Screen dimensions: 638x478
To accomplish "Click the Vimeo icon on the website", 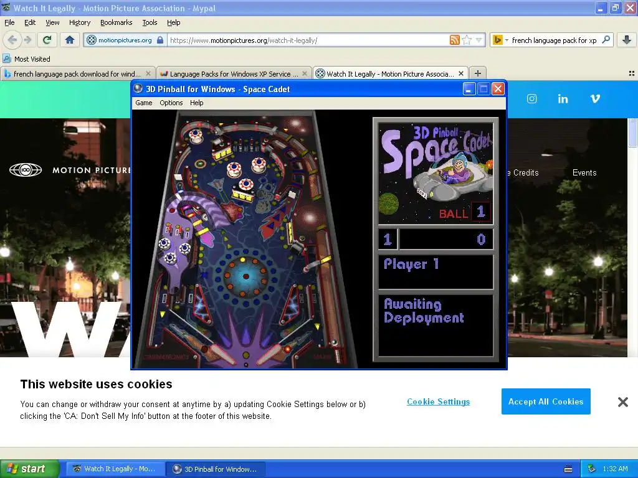I will tap(595, 98).
